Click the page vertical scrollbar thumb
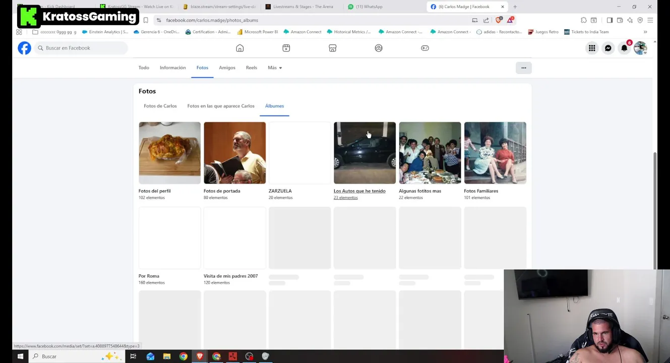This screenshot has width=670, height=363. [x=655, y=210]
